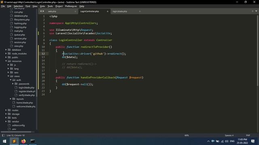Go to previous tab with left arrow

(41, 11)
